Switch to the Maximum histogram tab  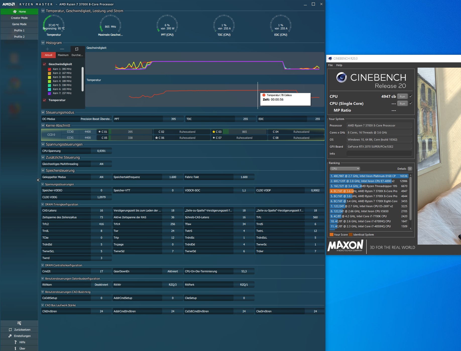coord(63,55)
